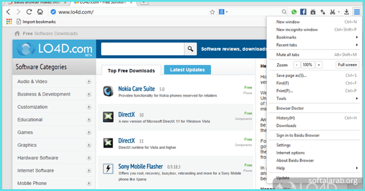Decrease zoom with the minus button
This screenshot has width=365, height=191.
[x=297, y=65]
